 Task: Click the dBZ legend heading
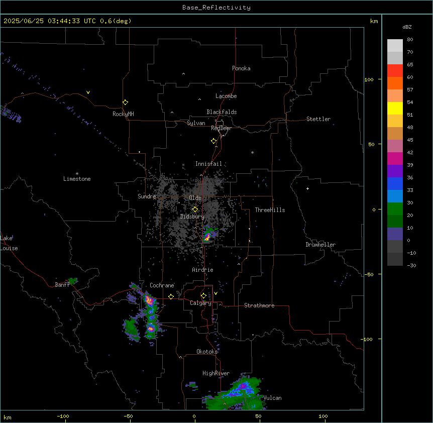(407, 27)
